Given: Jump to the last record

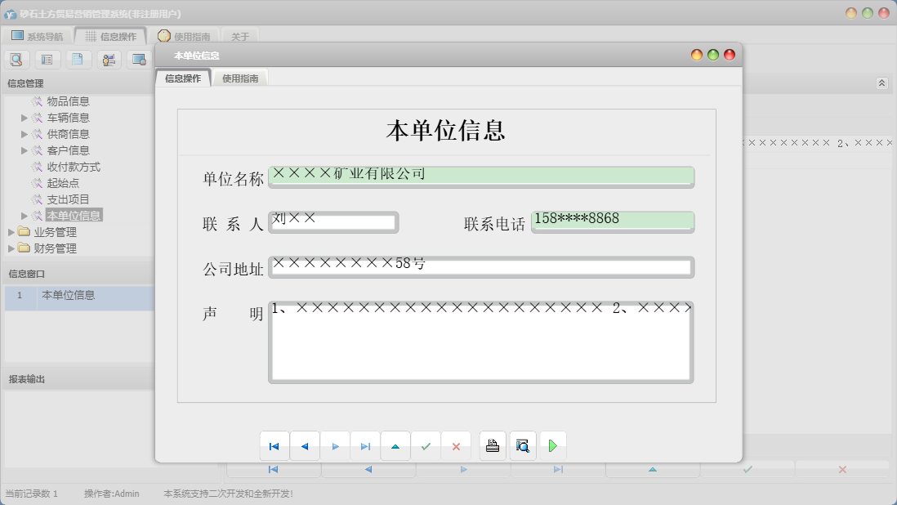Looking at the screenshot, I should click(x=366, y=445).
